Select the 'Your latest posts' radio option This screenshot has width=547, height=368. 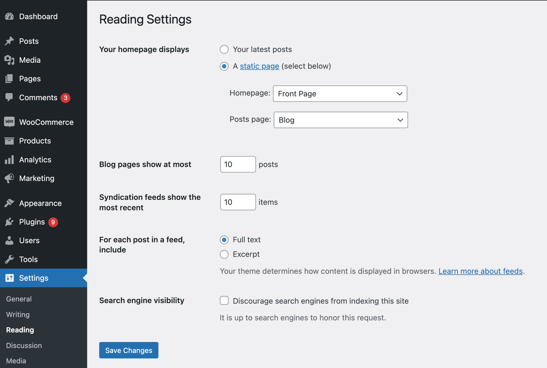pyautogui.click(x=224, y=50)
